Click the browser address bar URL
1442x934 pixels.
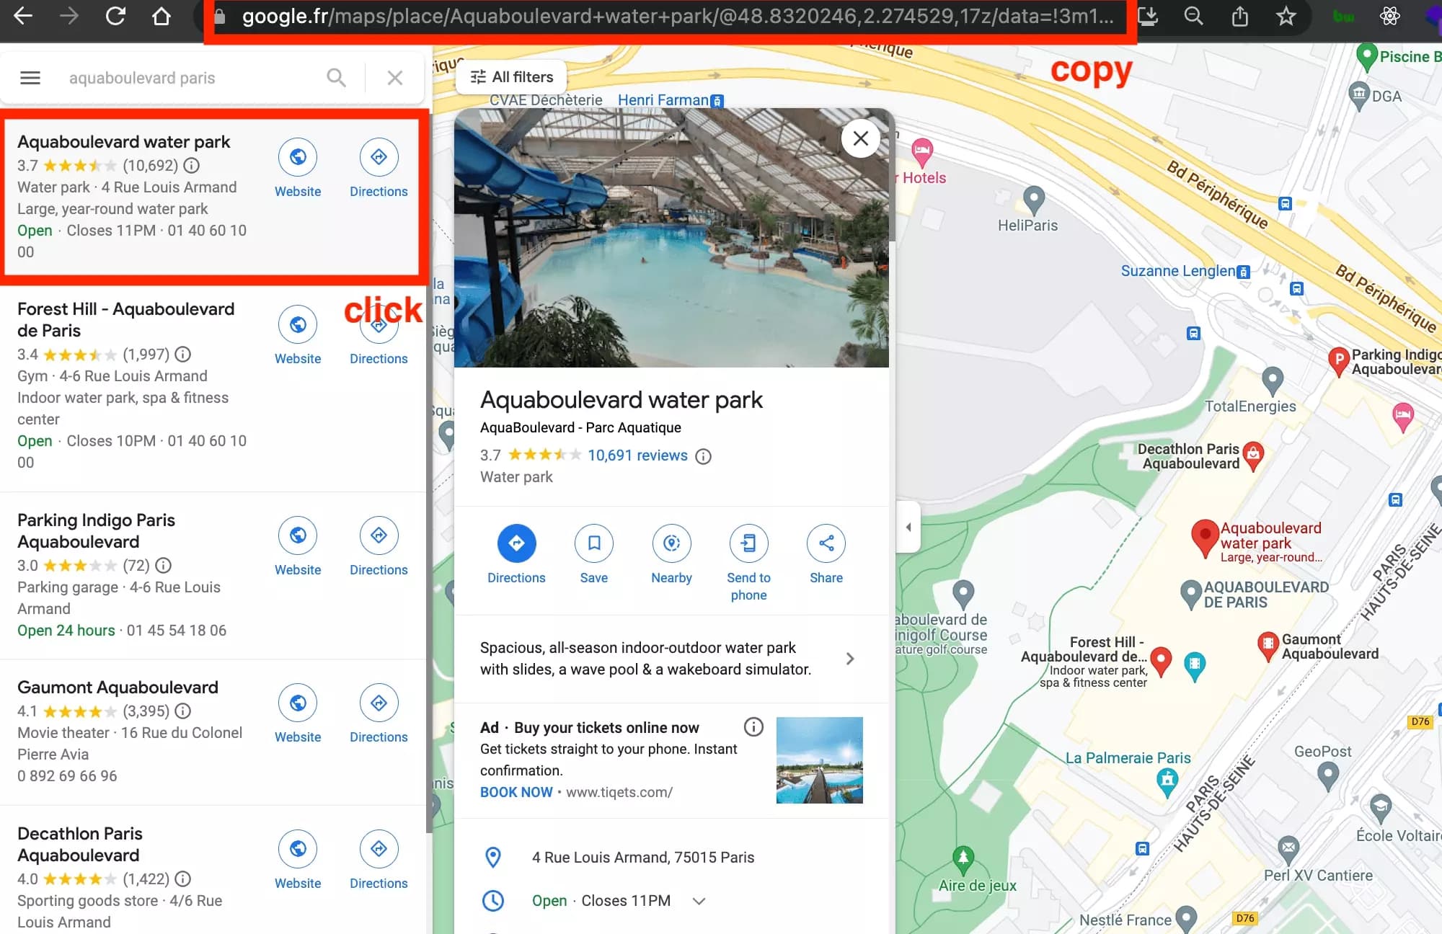coord(677,17)
